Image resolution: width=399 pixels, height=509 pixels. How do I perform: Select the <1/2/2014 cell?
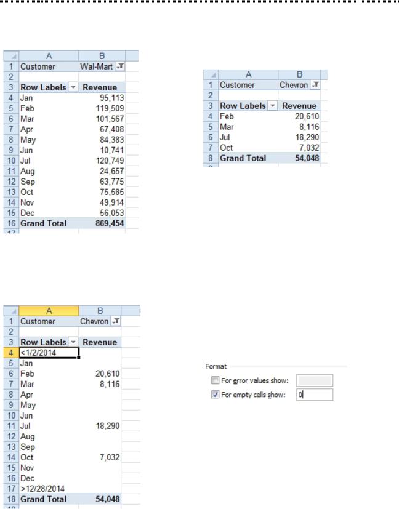click(49, 353)
